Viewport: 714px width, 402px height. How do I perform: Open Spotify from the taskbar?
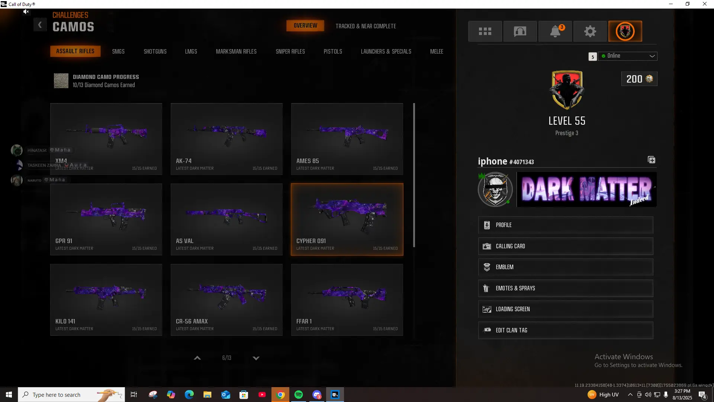[299, 395]
